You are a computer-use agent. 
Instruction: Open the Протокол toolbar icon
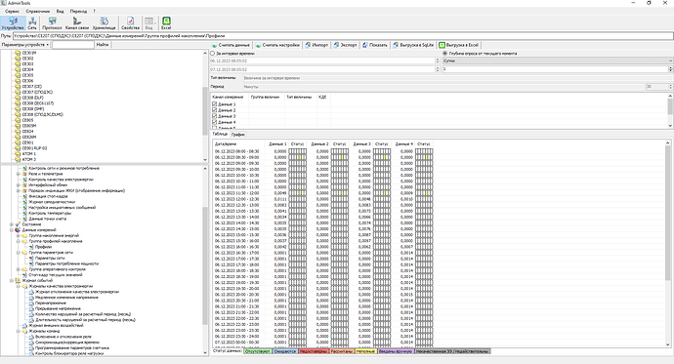pyautogui.click(x=52, y=23)
